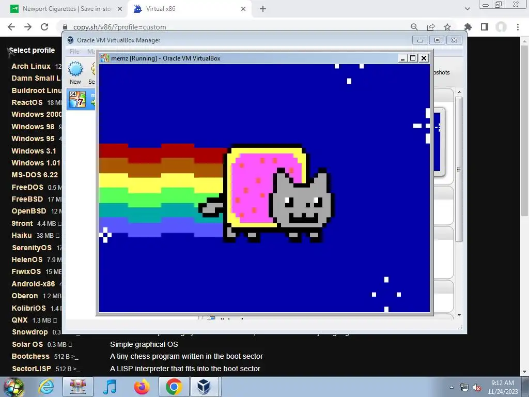Click the browser forward arrow
Screen dimensions: 529x397
[x=28, y=27]
